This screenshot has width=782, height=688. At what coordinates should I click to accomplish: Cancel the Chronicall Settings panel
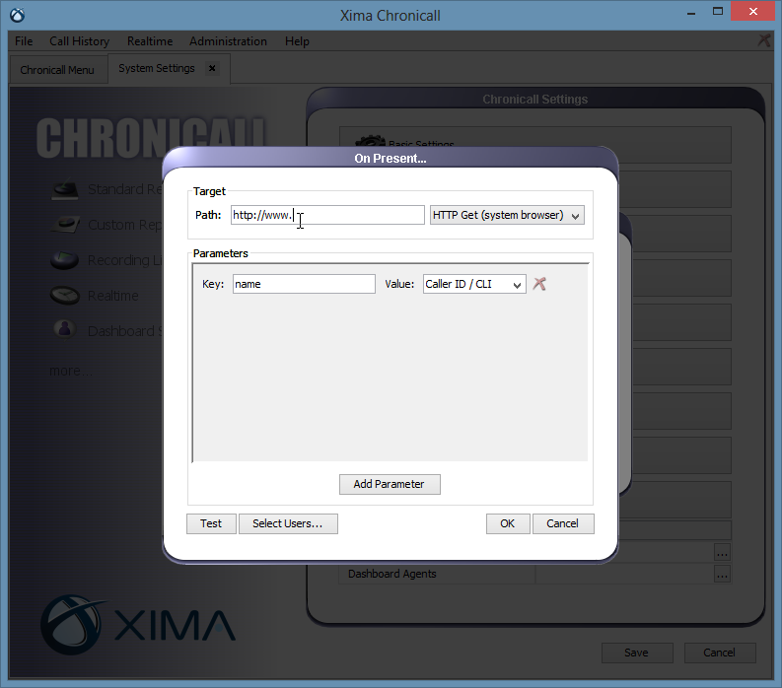point(720,653)
